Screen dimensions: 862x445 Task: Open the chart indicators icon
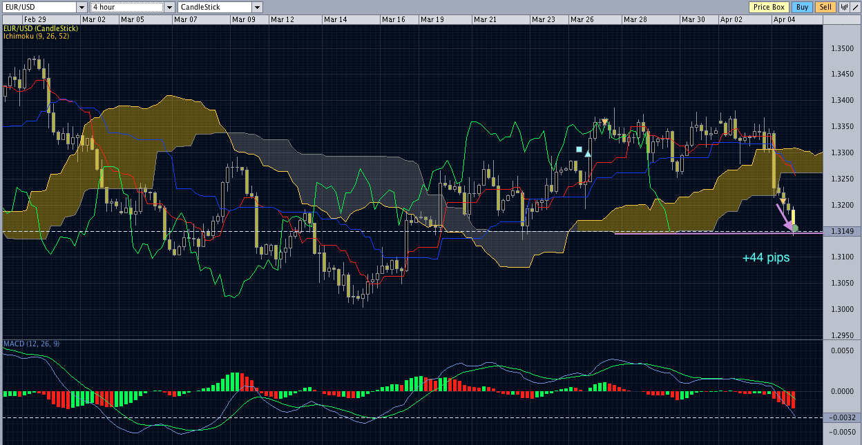click(x=843, y=7)
